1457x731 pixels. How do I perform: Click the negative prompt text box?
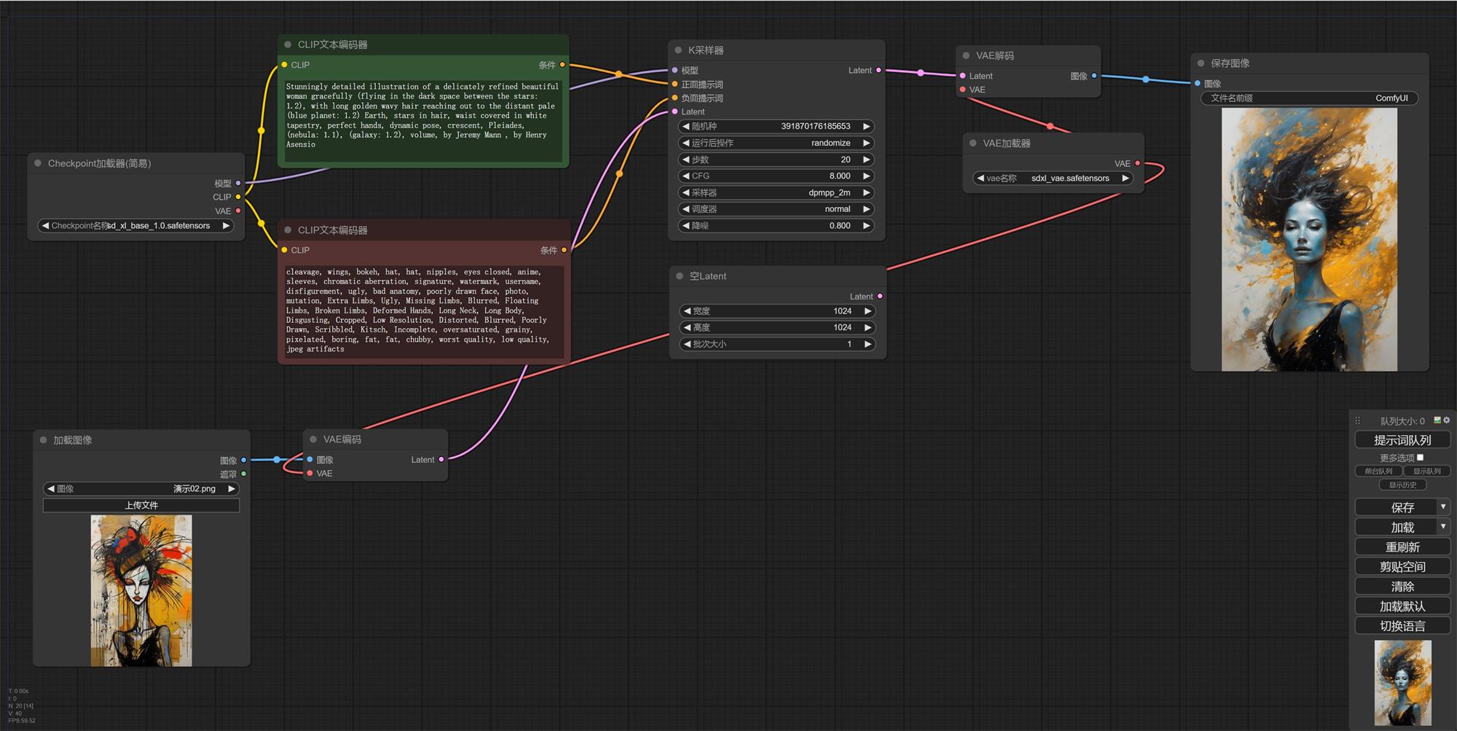(423, 311)
